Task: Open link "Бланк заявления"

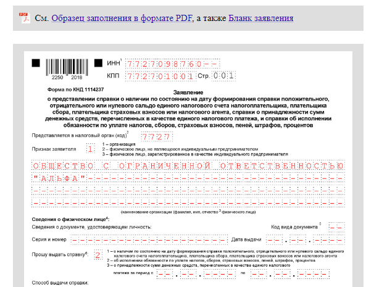Action: tap(260, 18)
